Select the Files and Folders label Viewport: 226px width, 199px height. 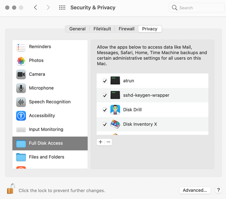[x=47, y=157]
